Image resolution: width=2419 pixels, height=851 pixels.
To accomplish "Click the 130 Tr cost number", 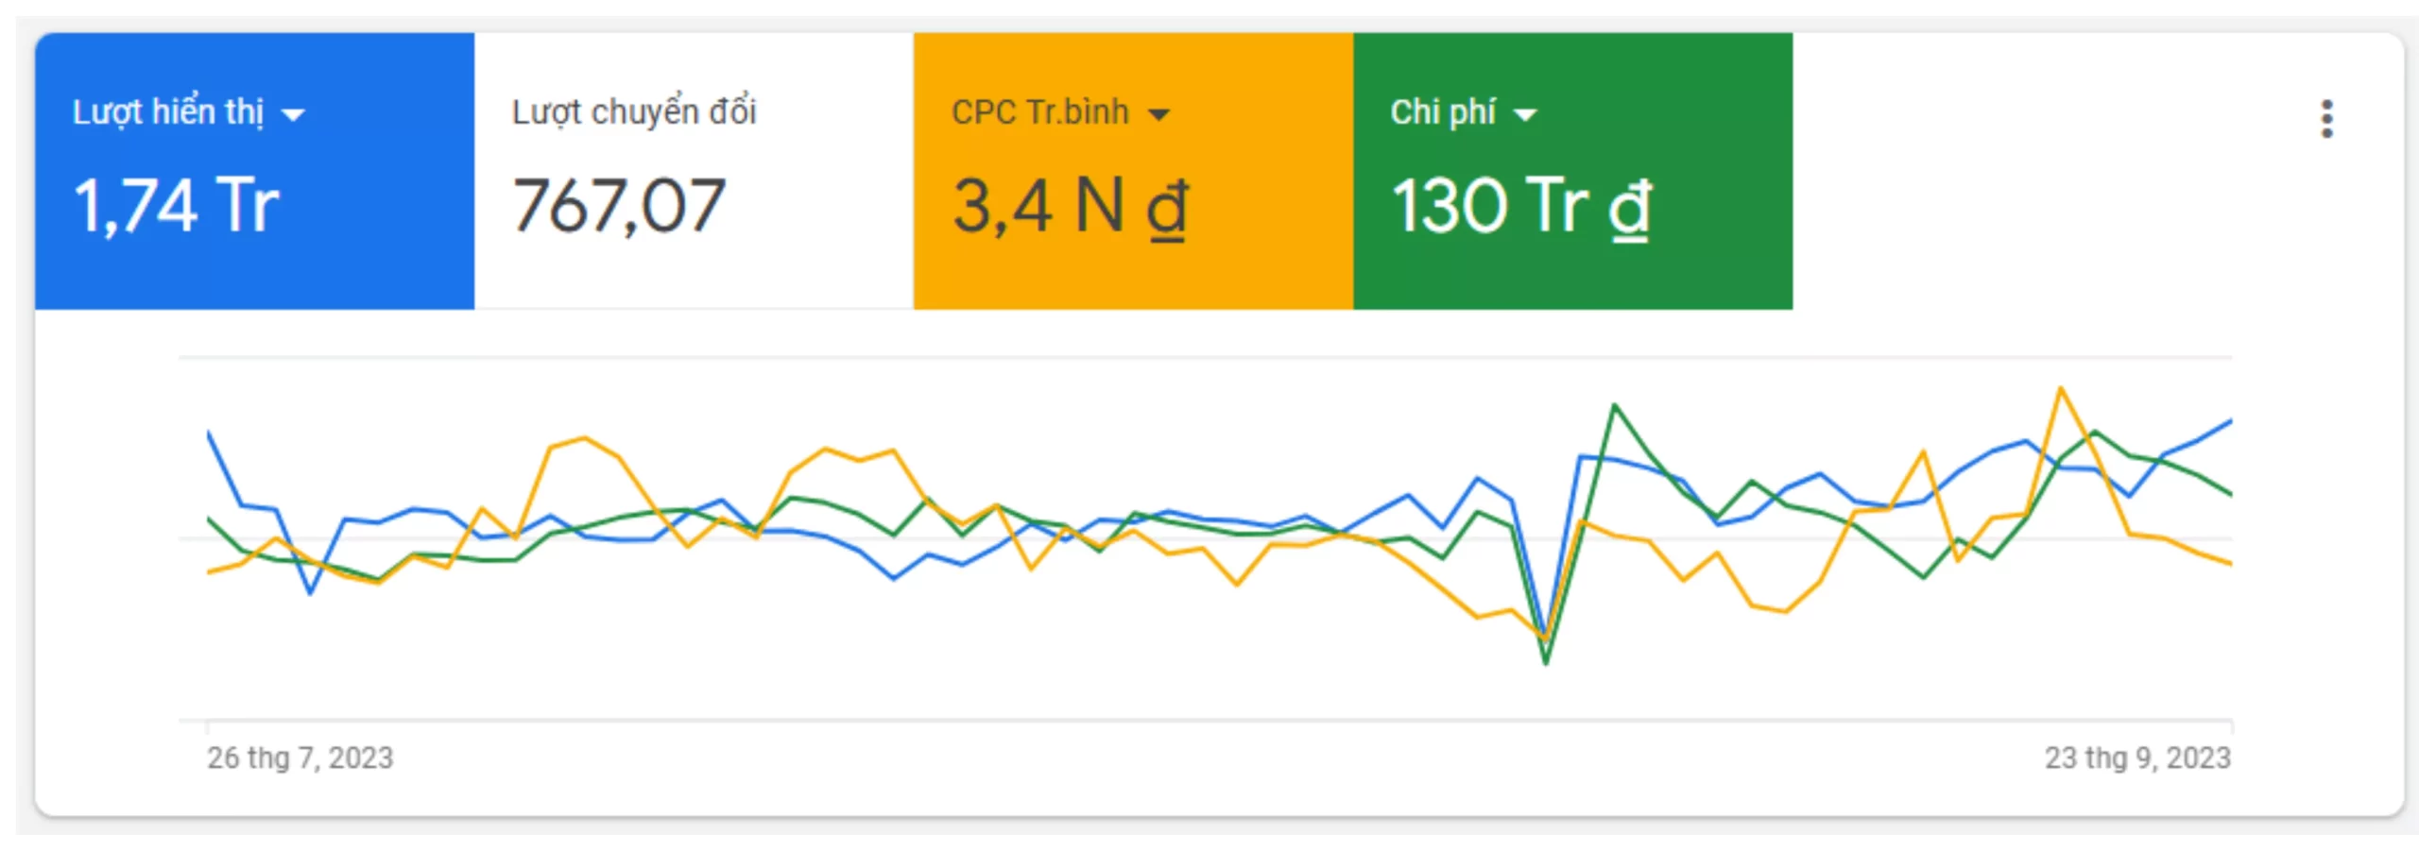I will [x=1490, y=206].
